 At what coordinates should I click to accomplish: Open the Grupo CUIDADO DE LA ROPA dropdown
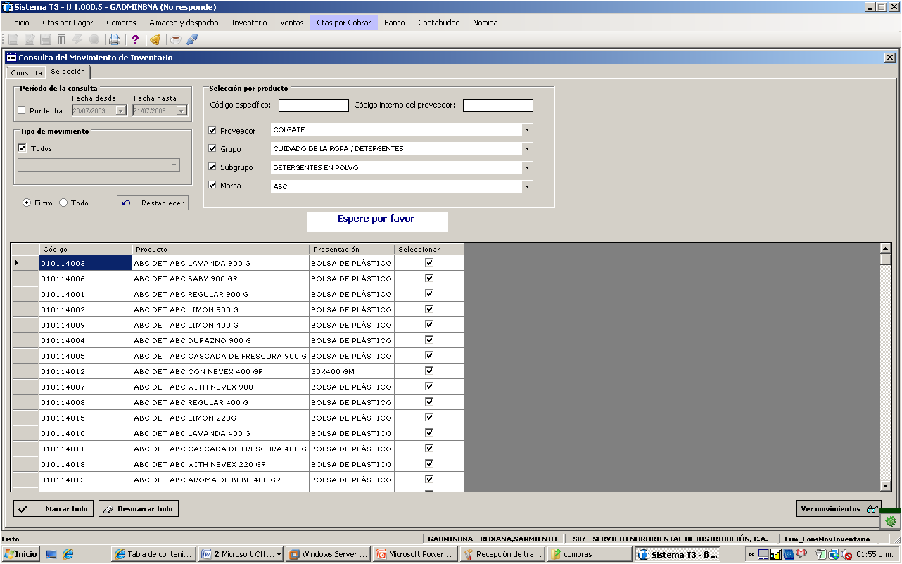[x=527, y=149]
